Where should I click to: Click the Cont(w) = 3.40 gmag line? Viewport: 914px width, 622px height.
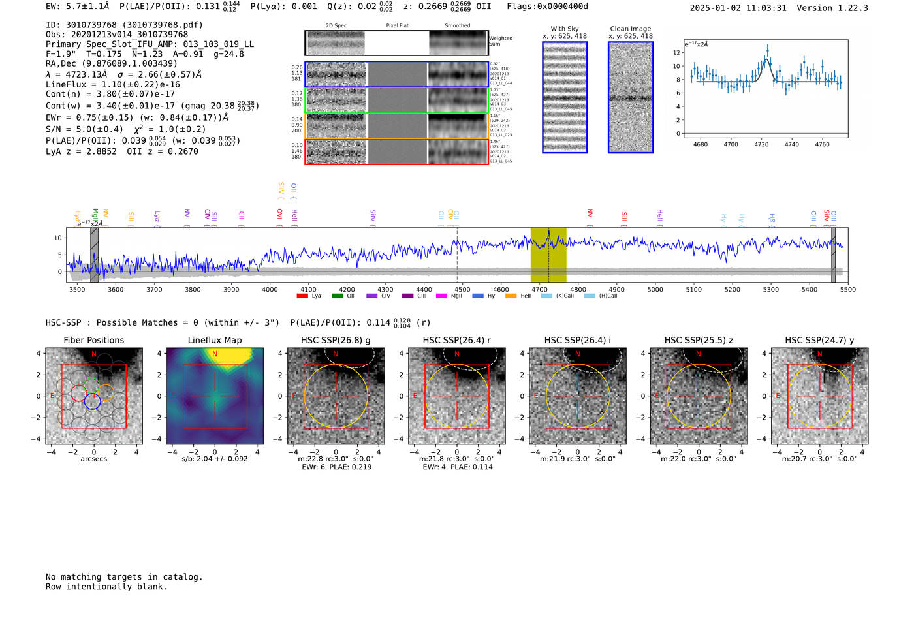(x=152, y=105)
